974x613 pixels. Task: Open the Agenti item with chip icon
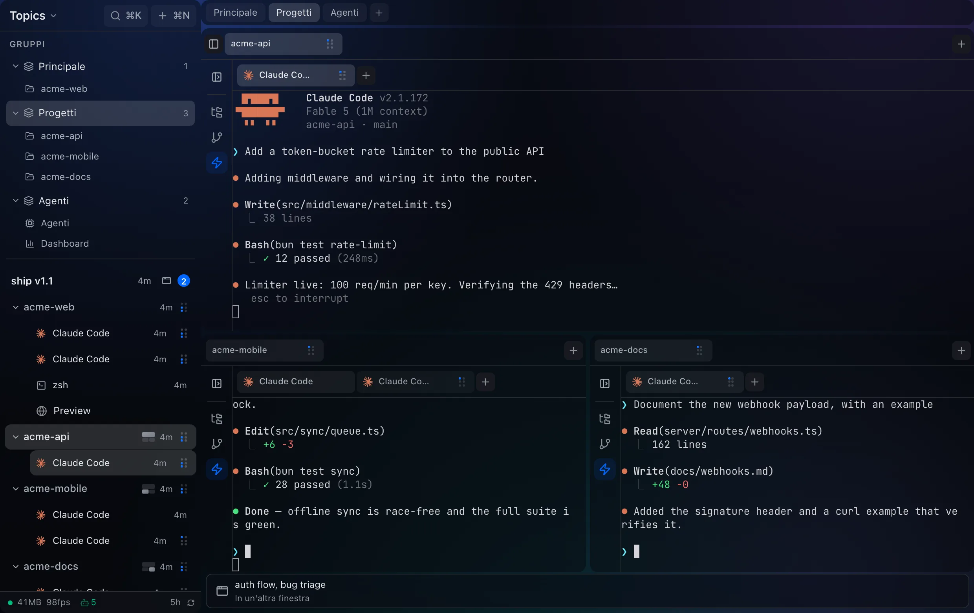click(100, 223)
